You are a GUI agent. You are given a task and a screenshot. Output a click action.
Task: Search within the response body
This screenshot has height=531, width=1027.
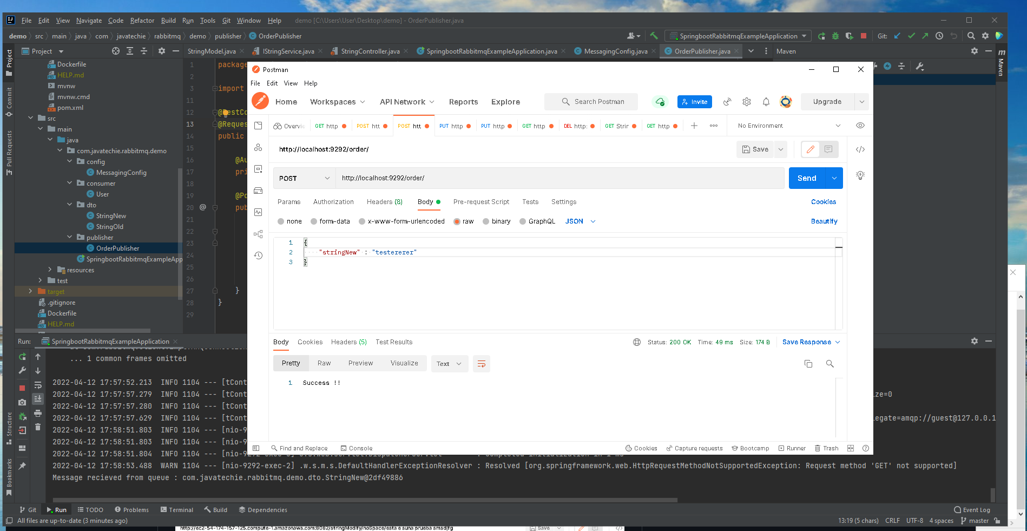[830, 363]
